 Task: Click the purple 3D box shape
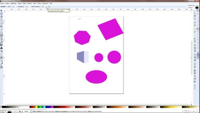click(83, 57)
